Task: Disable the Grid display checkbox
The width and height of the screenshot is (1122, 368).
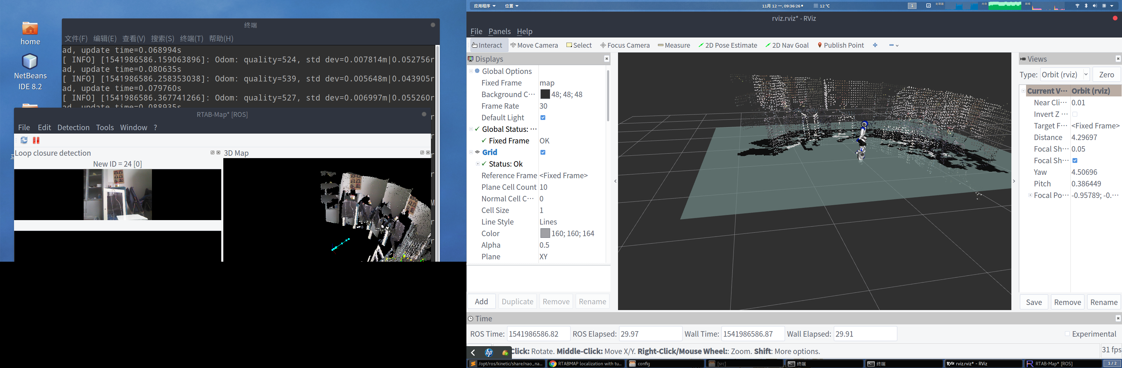Action: pyautogui.click(x=543, y=153)
